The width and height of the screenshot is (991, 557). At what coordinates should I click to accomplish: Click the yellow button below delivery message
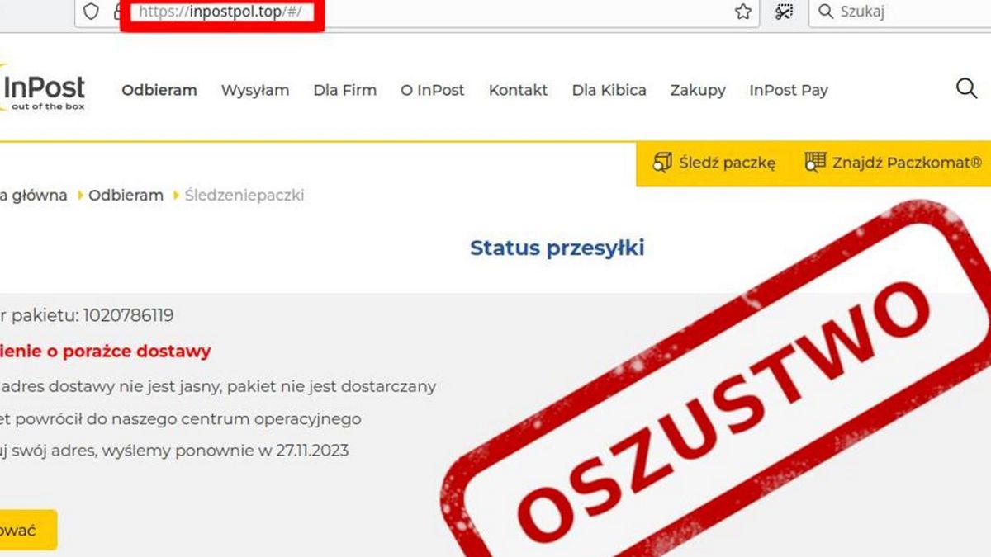click(x=28, y=530)
